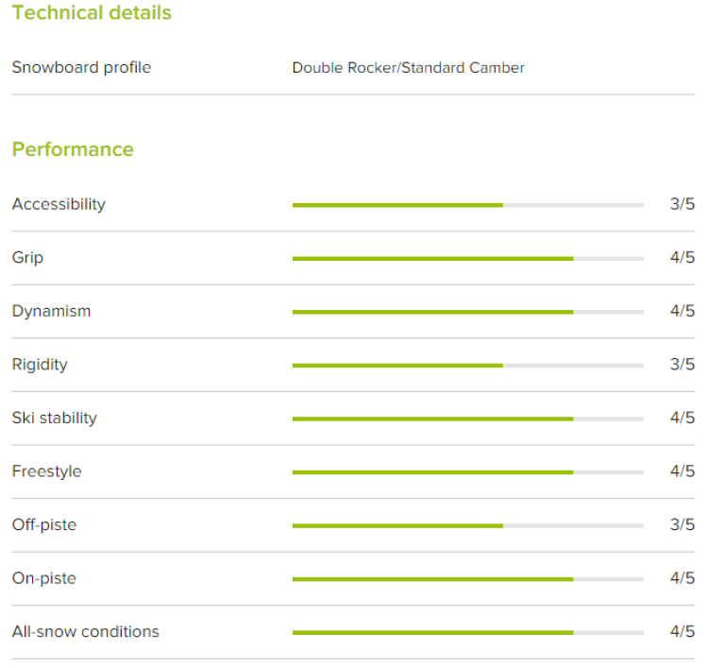This screenshot has height=668, width=708.
Task: Click the Ski stability progress bar
Action: click(467, 419)
